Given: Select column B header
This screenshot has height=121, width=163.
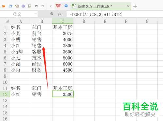Looking at the screenshot, I should click(42, 21).
